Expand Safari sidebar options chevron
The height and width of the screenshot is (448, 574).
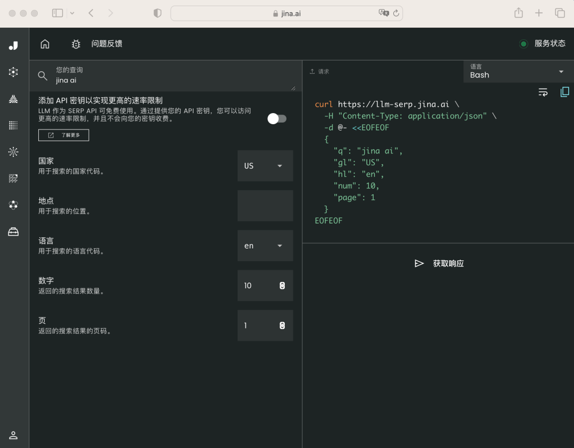(x=72, y=13)
